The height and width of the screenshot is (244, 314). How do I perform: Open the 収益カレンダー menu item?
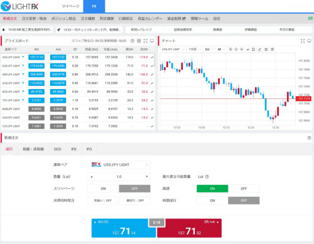(150, 19)
